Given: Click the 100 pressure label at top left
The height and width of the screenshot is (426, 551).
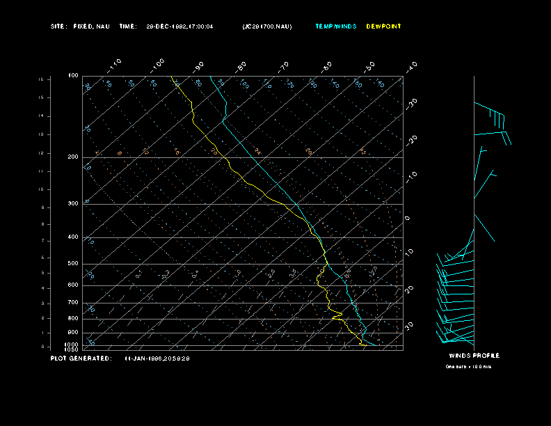Looking at the screenshot, I should (73, 76).
